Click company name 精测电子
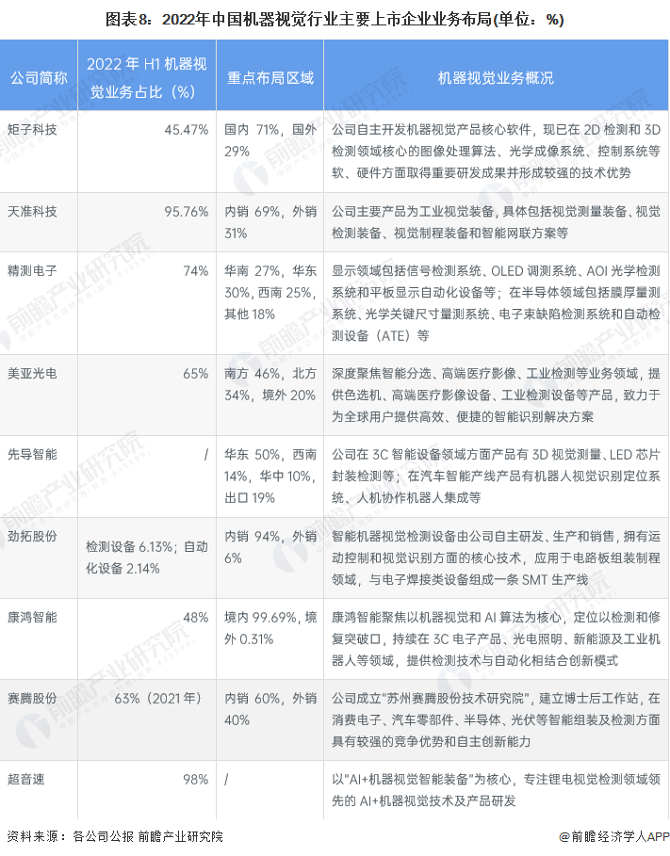 (x=32, y=271)
